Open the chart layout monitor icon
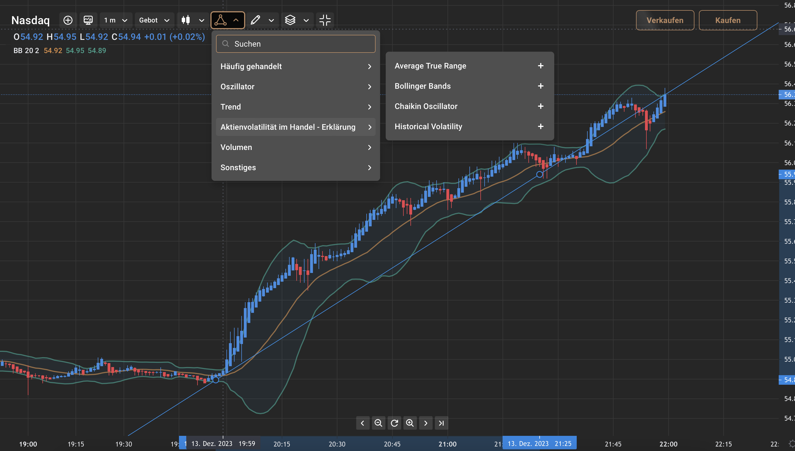 point(88,20)
